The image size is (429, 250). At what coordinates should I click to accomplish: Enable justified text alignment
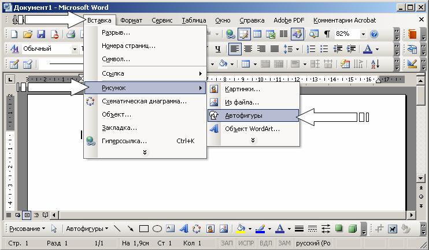pyautogui.click(x=275, y=49)
